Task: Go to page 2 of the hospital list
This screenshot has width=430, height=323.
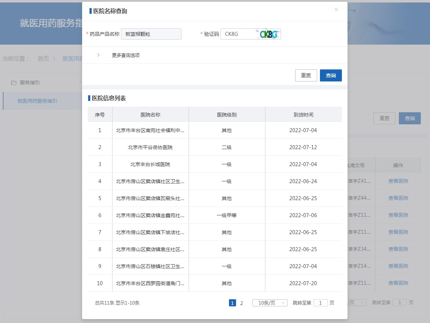Action: pos(241,303)
